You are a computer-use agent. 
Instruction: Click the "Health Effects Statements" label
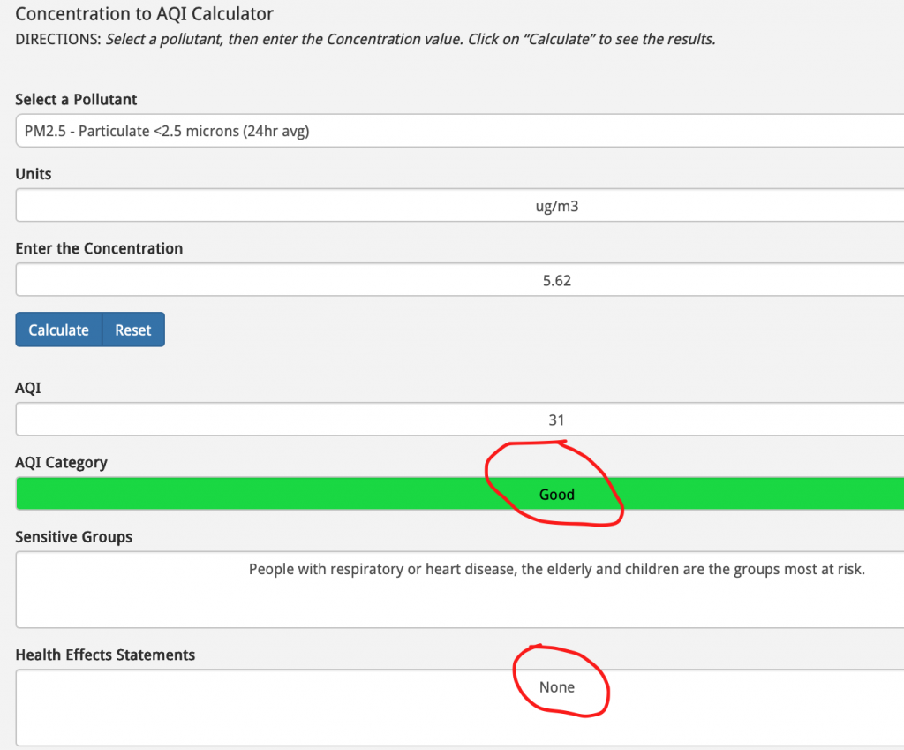(x=105, y=655)
